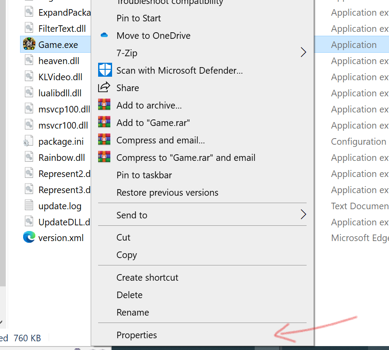The image size is (389, 350).
Task: Select the Rainbow.dll file entry
Action: [x=61, y=158]
